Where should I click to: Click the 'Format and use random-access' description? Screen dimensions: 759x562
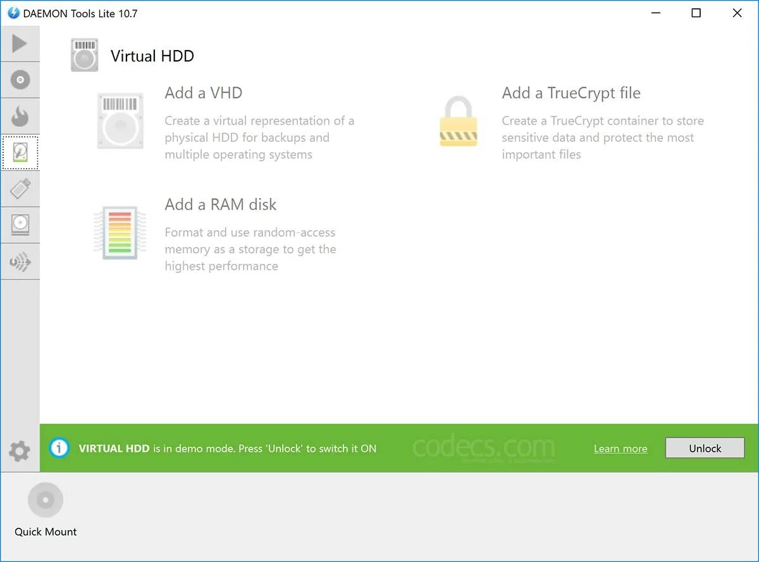[250, 249]
